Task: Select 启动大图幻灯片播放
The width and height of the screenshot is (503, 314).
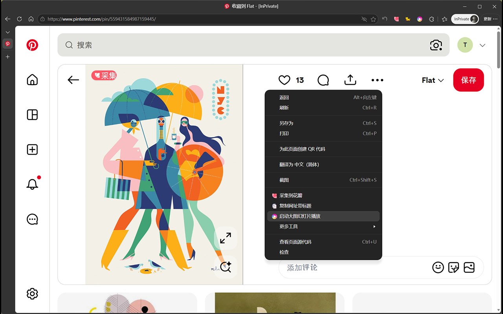Action: pos(323,216)
